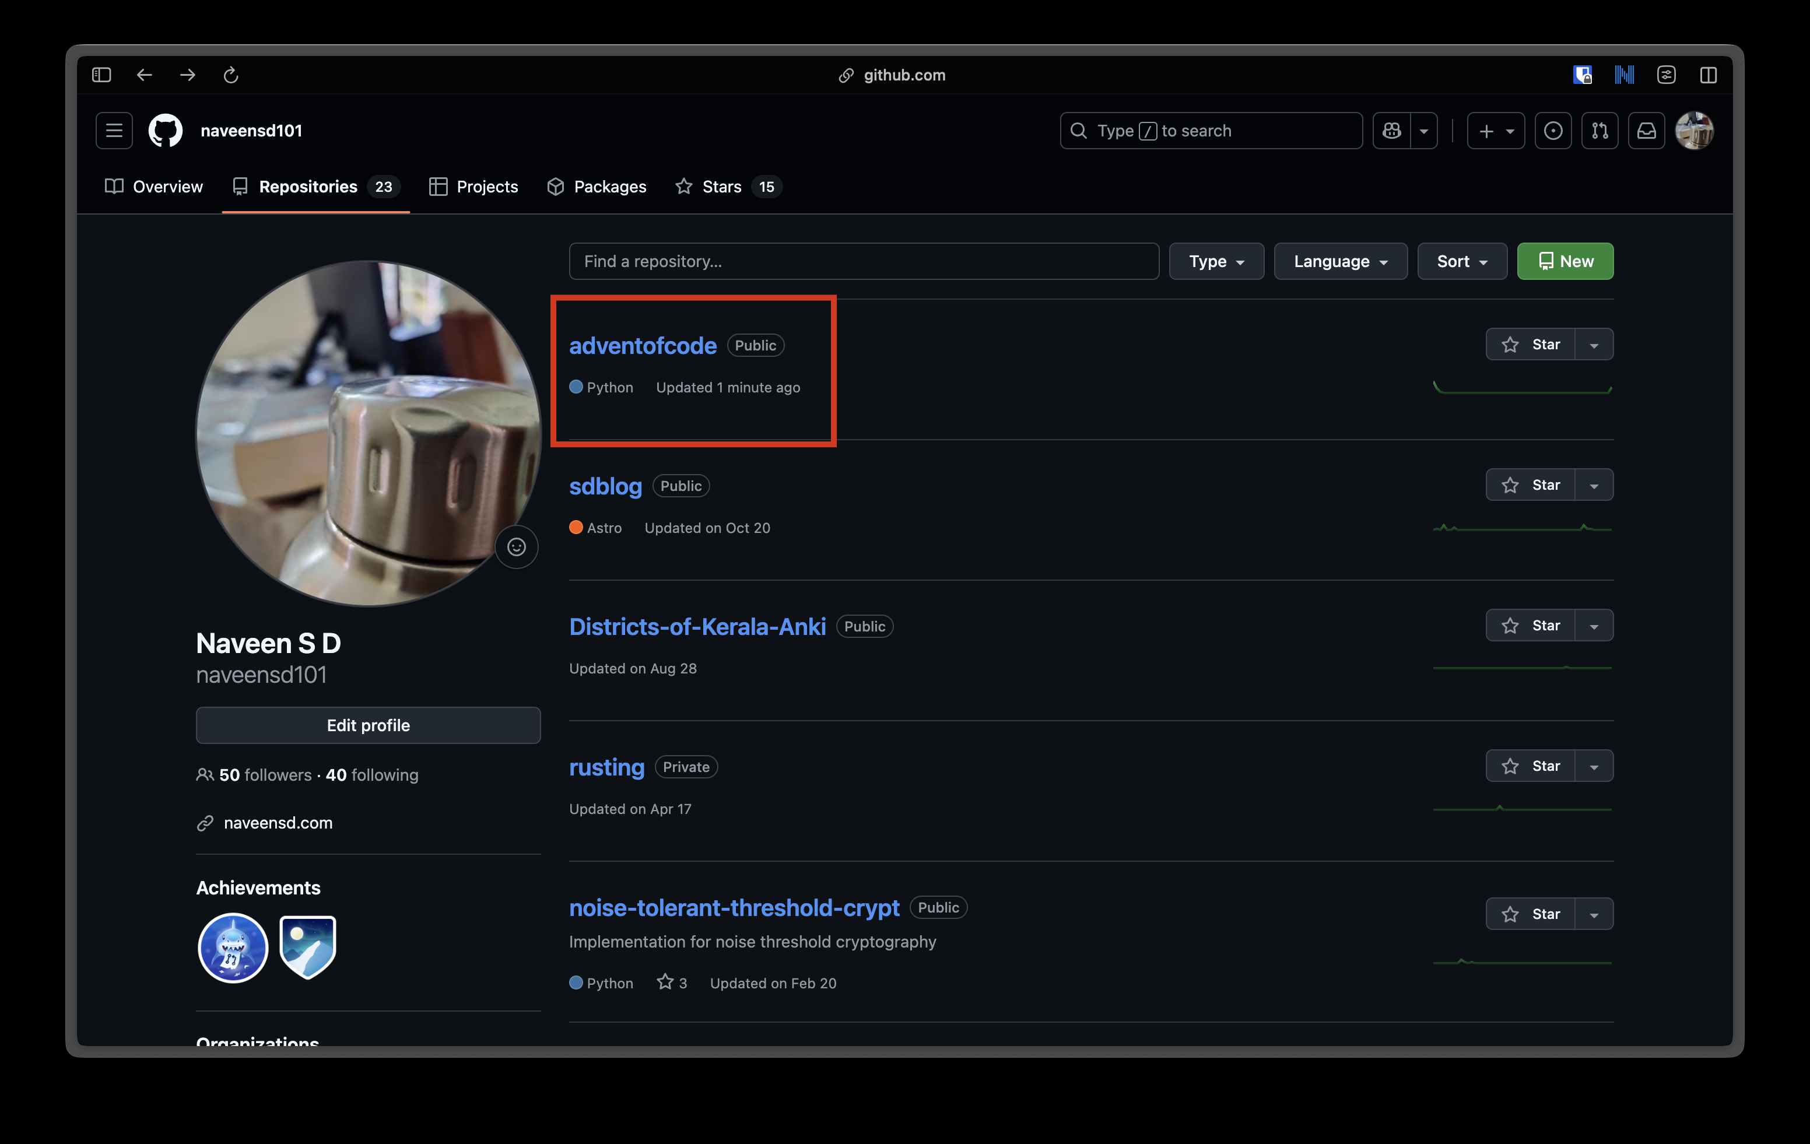Click the set status smiley icon
Viewport: 1810px width, 1144px height.
click(517, 546)
